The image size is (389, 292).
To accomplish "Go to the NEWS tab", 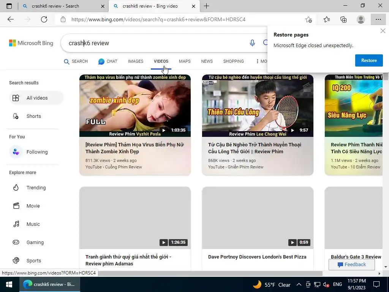I will pos(207,61).
